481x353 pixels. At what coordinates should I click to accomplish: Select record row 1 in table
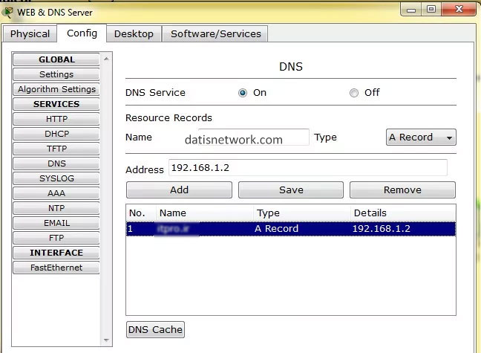tap(291, 229)
